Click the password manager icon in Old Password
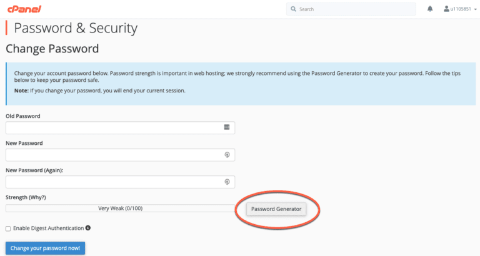 click(x=226, y=127)
